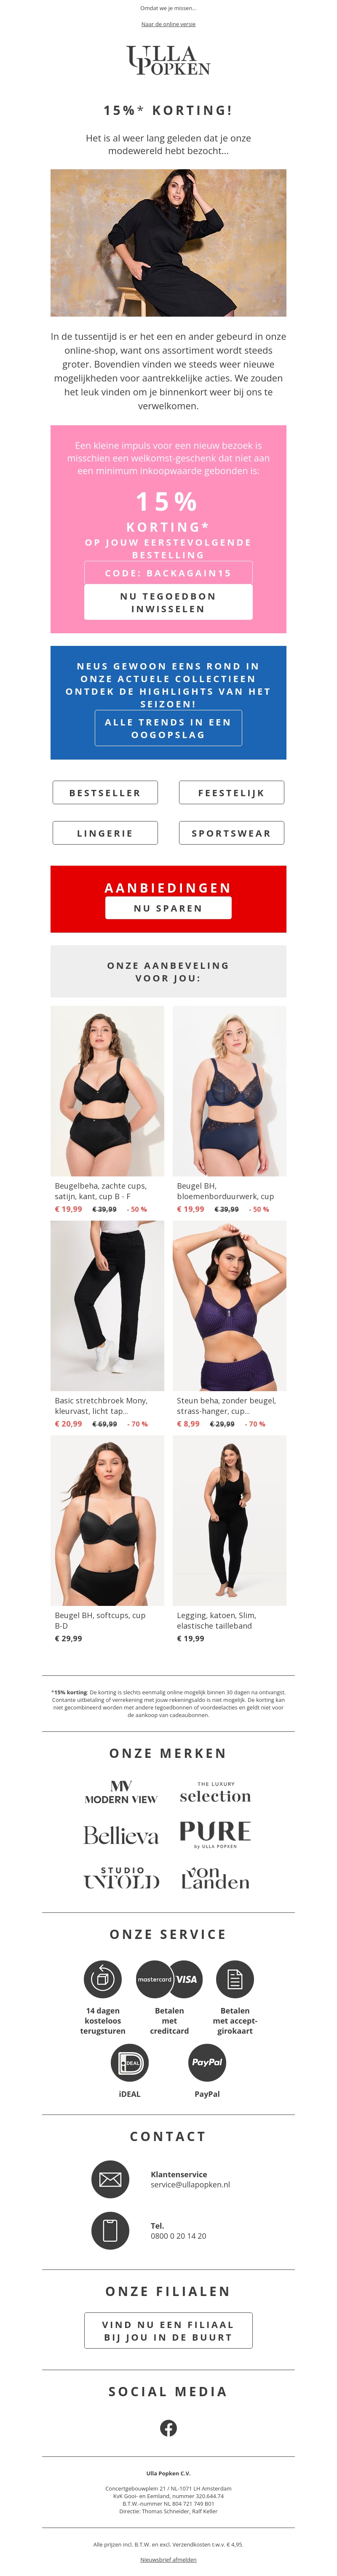Click the Ulla Popken logo
Screen dimensions: 337x2576
(x=168, y=61)
